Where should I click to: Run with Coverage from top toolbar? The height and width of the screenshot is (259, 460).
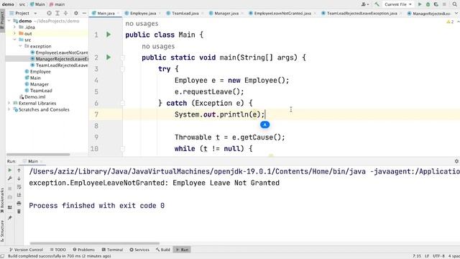[436, 4]
